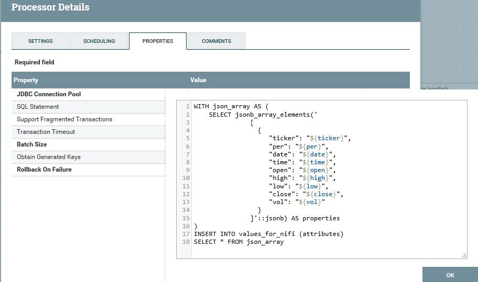Viewport: 478px width, 282px height.
Task: Select Obtain Generated Keys property
Action: [49, 157]
